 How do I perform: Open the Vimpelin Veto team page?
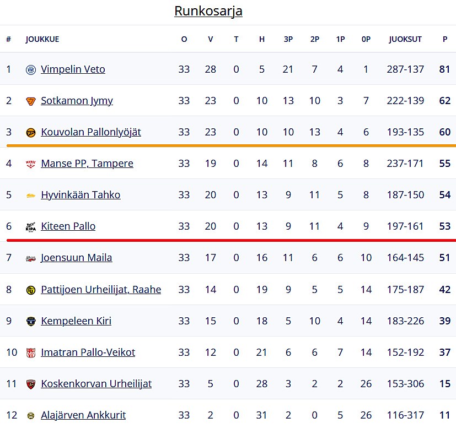click(x=73, y=69)
